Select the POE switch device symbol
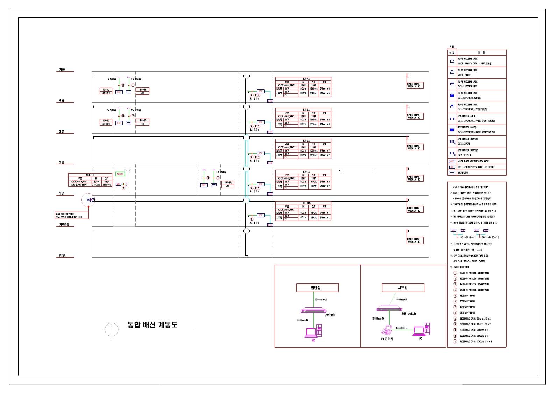Viewport: 555px width, 393px height. tap(389, 309)
